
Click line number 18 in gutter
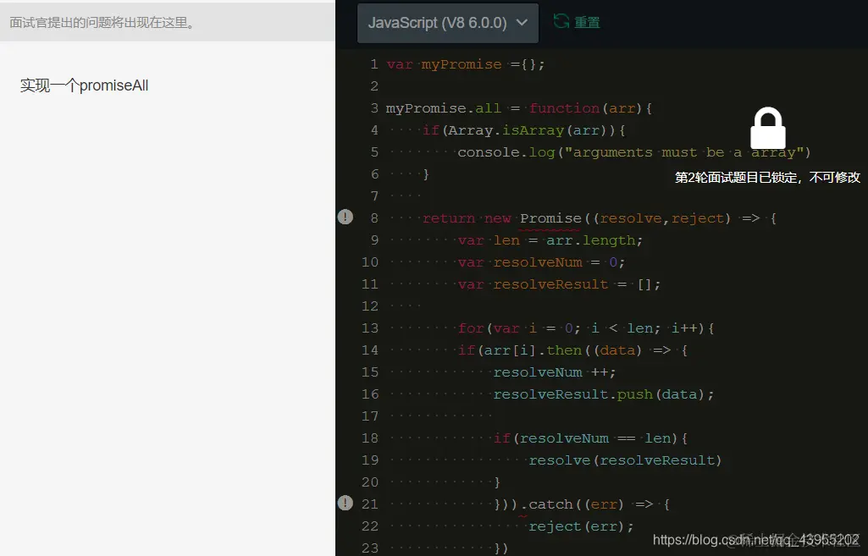[x=370, y=438]
